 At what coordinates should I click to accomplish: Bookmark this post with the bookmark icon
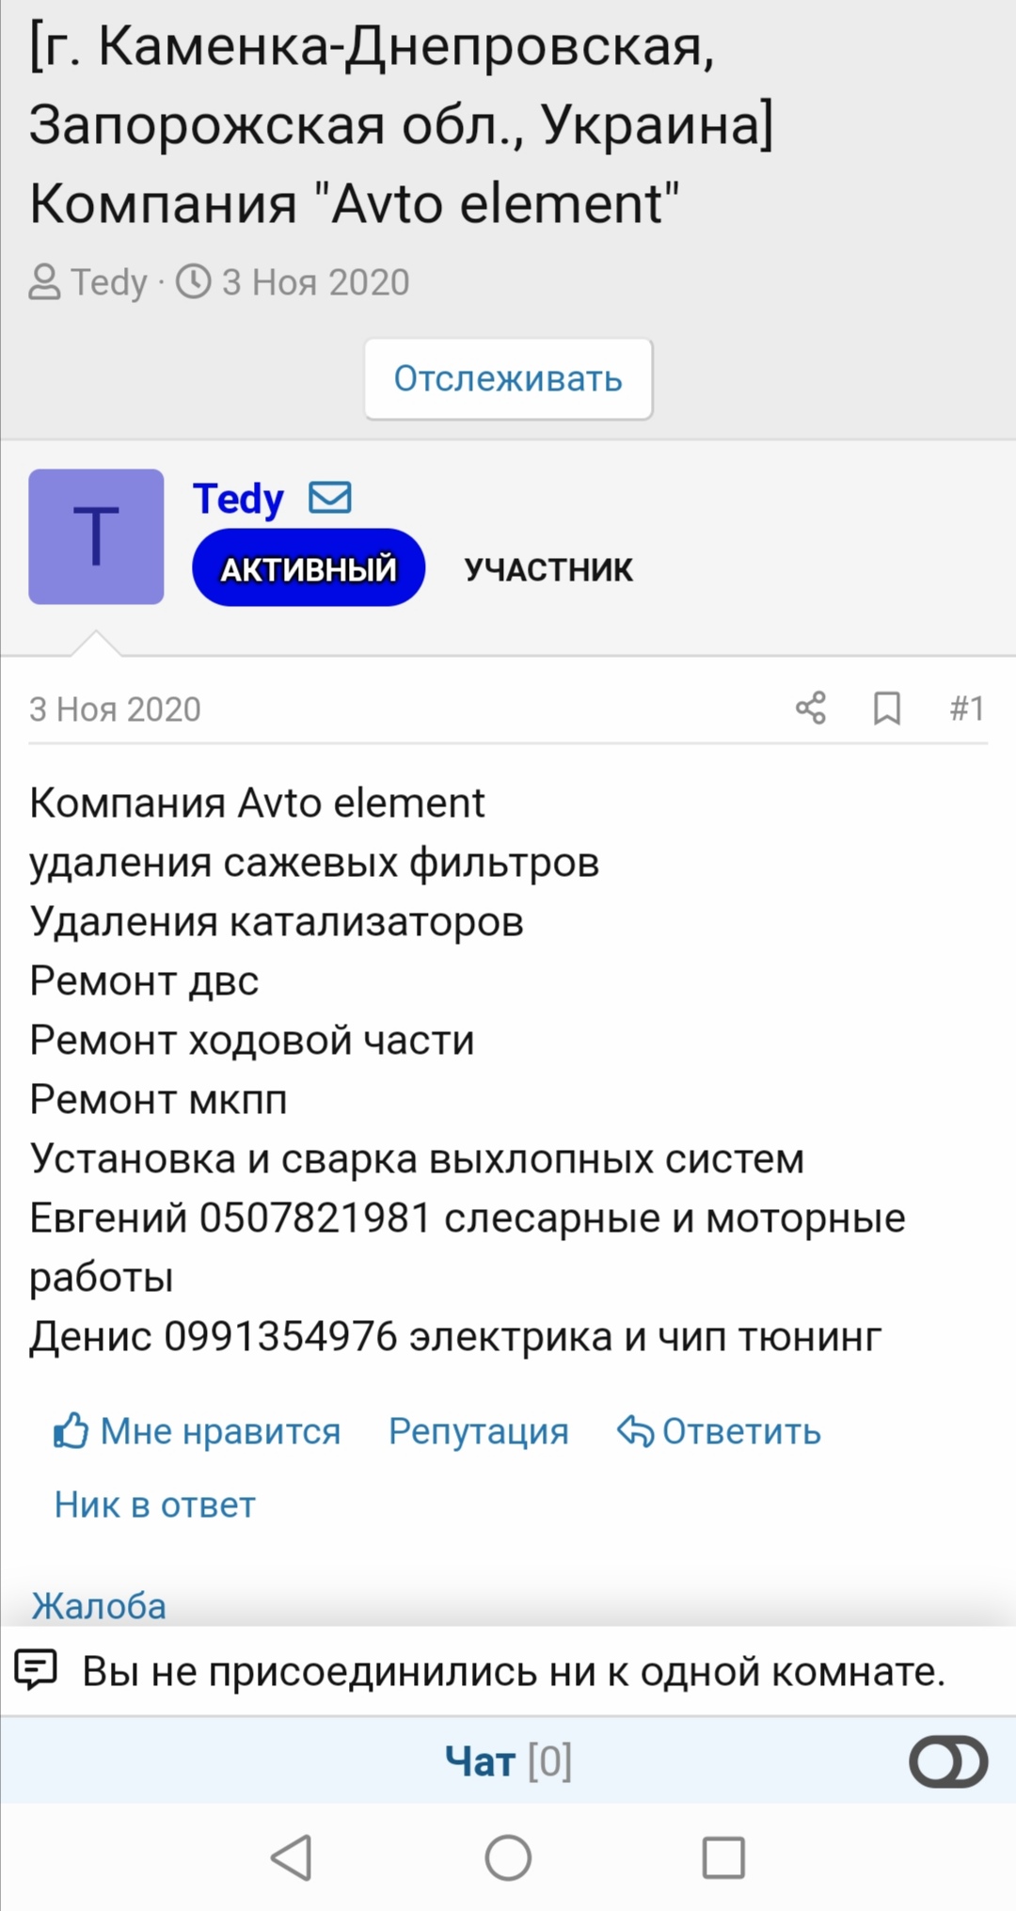pyautogui.click(x=886, y=708)
